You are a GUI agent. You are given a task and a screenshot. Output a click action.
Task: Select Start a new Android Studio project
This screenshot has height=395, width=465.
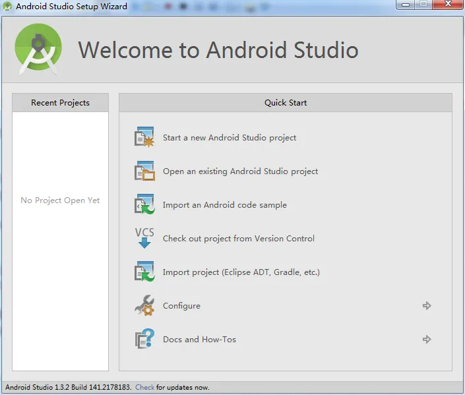[230, 138]
